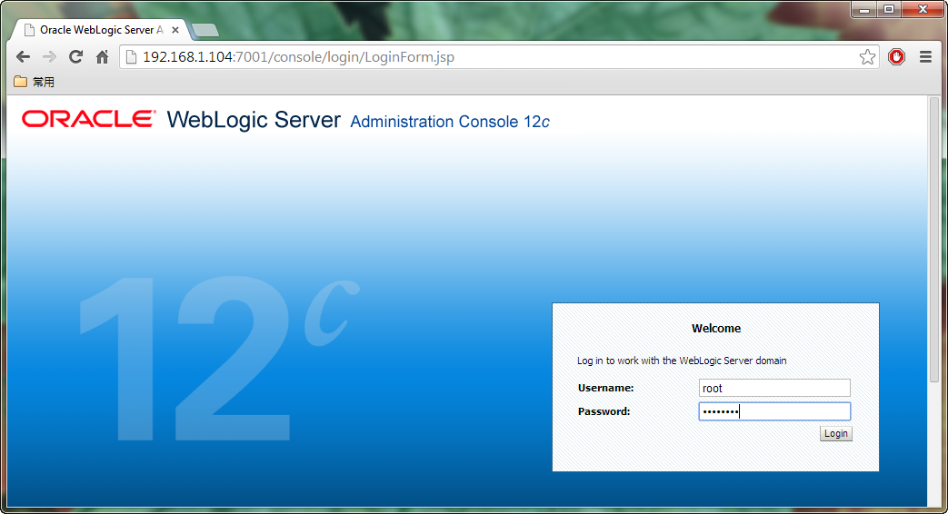Image resolution: width=948 pixels, height=514 pixels.
Task: Click into the Password field
Action: point(774,411)
